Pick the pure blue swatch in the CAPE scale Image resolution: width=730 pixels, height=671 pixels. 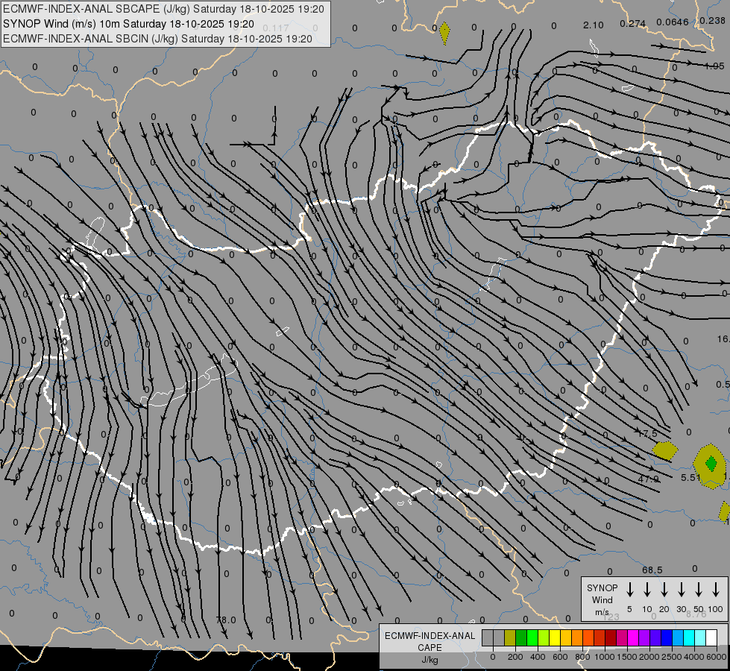click(666, 637)
